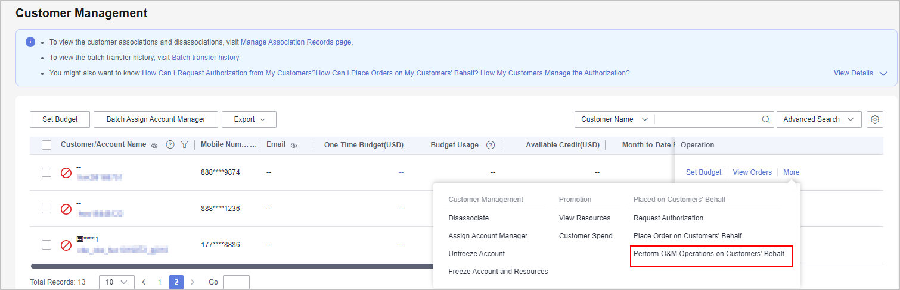
Task: Click the Batch Assign Account Manager button
Action: pyautogui.click(x=156, y=119)
